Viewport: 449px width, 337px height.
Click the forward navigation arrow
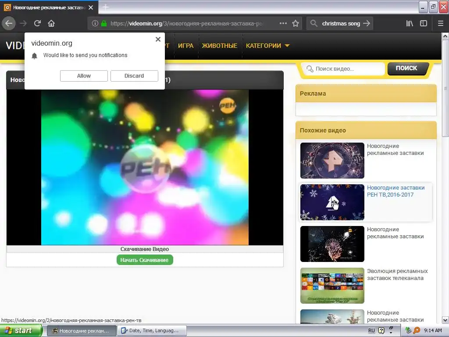[23, 24]
